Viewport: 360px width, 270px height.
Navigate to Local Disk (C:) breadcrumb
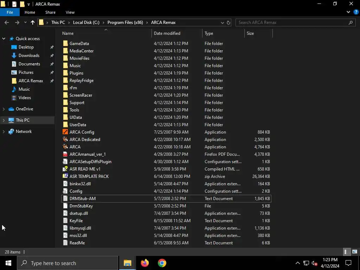tap(86, 22)
